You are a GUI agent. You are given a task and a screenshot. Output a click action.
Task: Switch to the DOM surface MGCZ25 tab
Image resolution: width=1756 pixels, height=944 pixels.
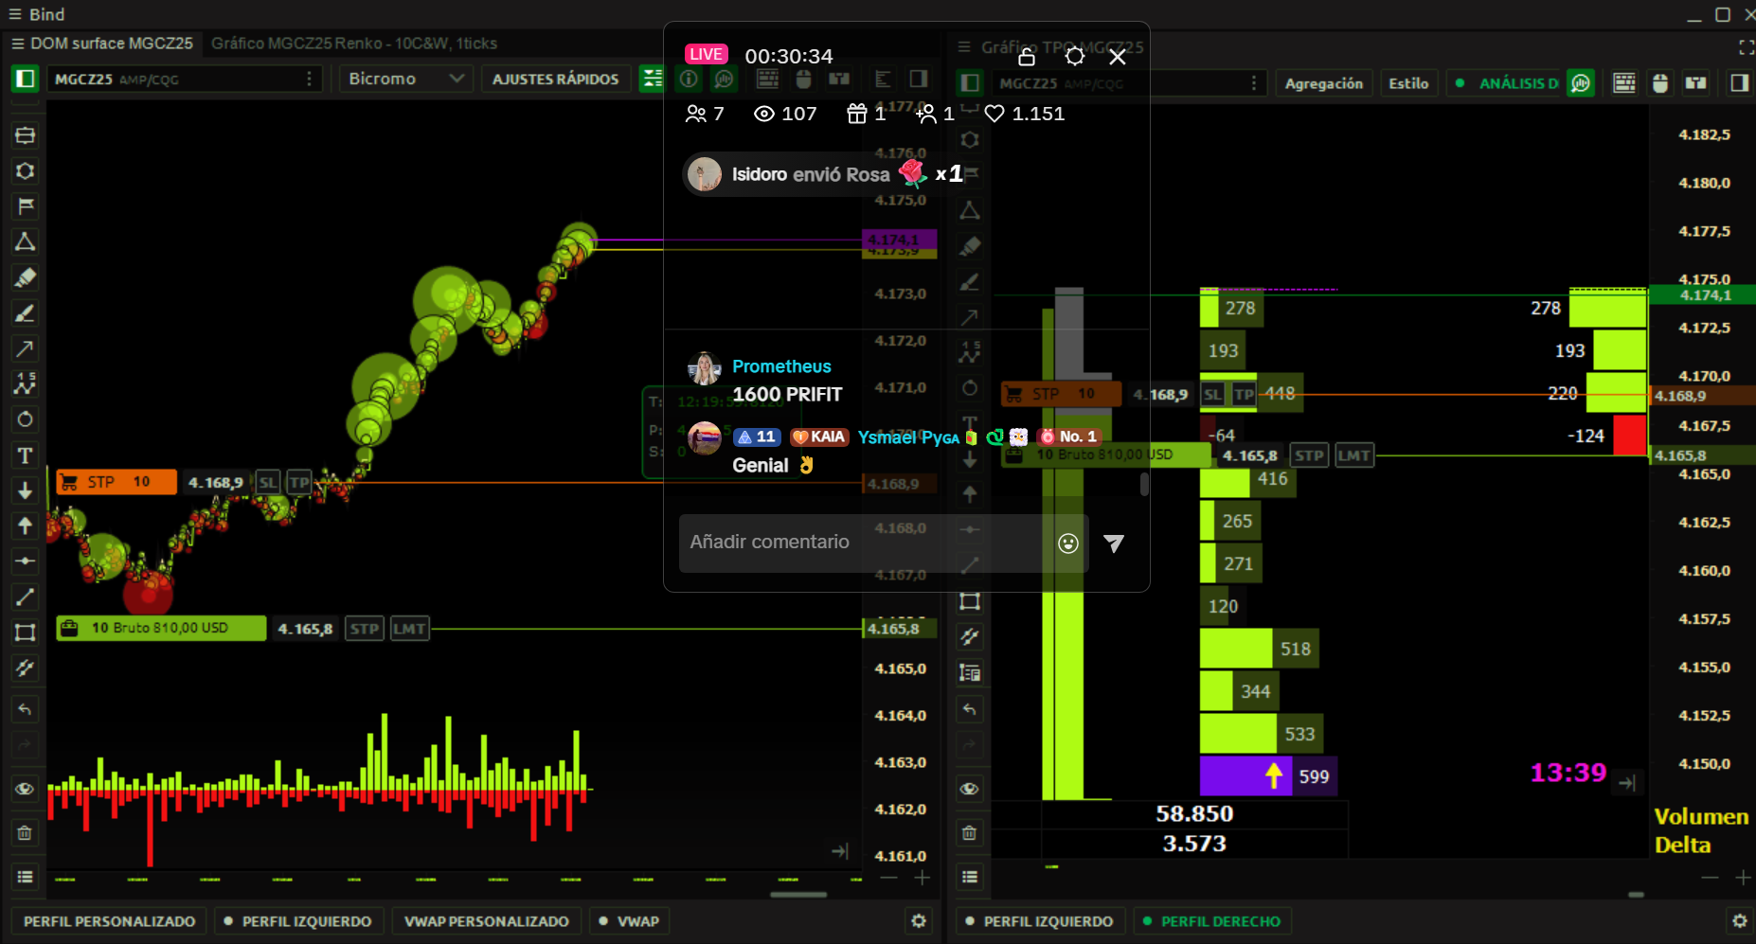(x=111, y=44)
